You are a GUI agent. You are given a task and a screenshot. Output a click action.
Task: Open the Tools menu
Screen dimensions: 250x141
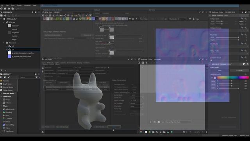[13, 5]
